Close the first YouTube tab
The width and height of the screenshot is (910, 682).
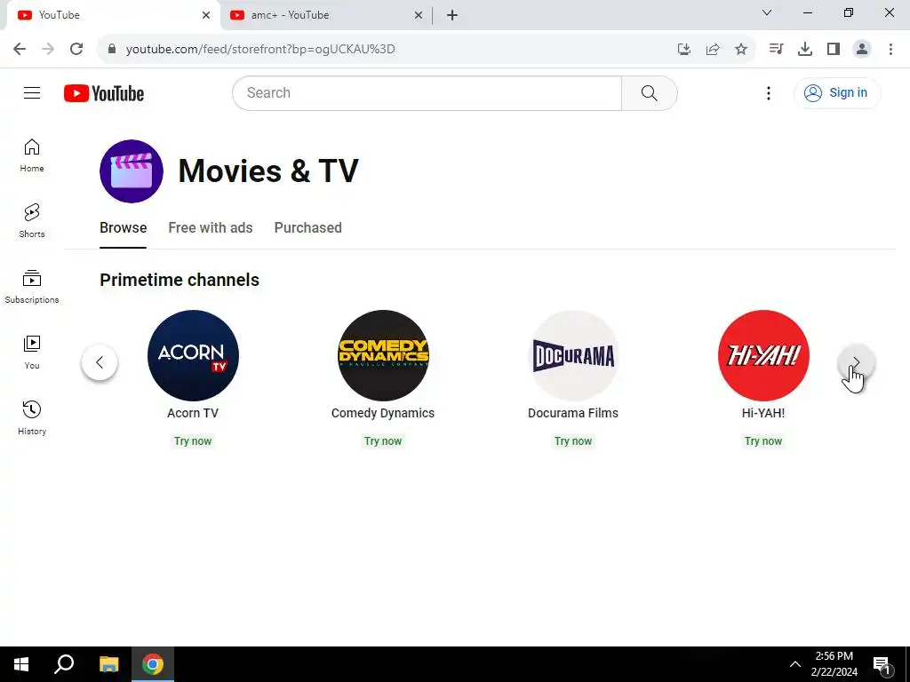[x=206, y=15]
